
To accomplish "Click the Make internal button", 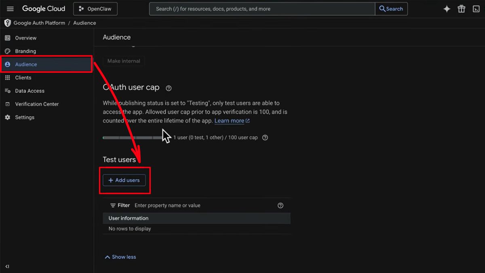I will [x=123, y=61].
